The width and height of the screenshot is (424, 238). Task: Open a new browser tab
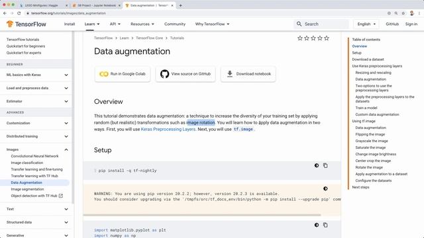point(180,5)
